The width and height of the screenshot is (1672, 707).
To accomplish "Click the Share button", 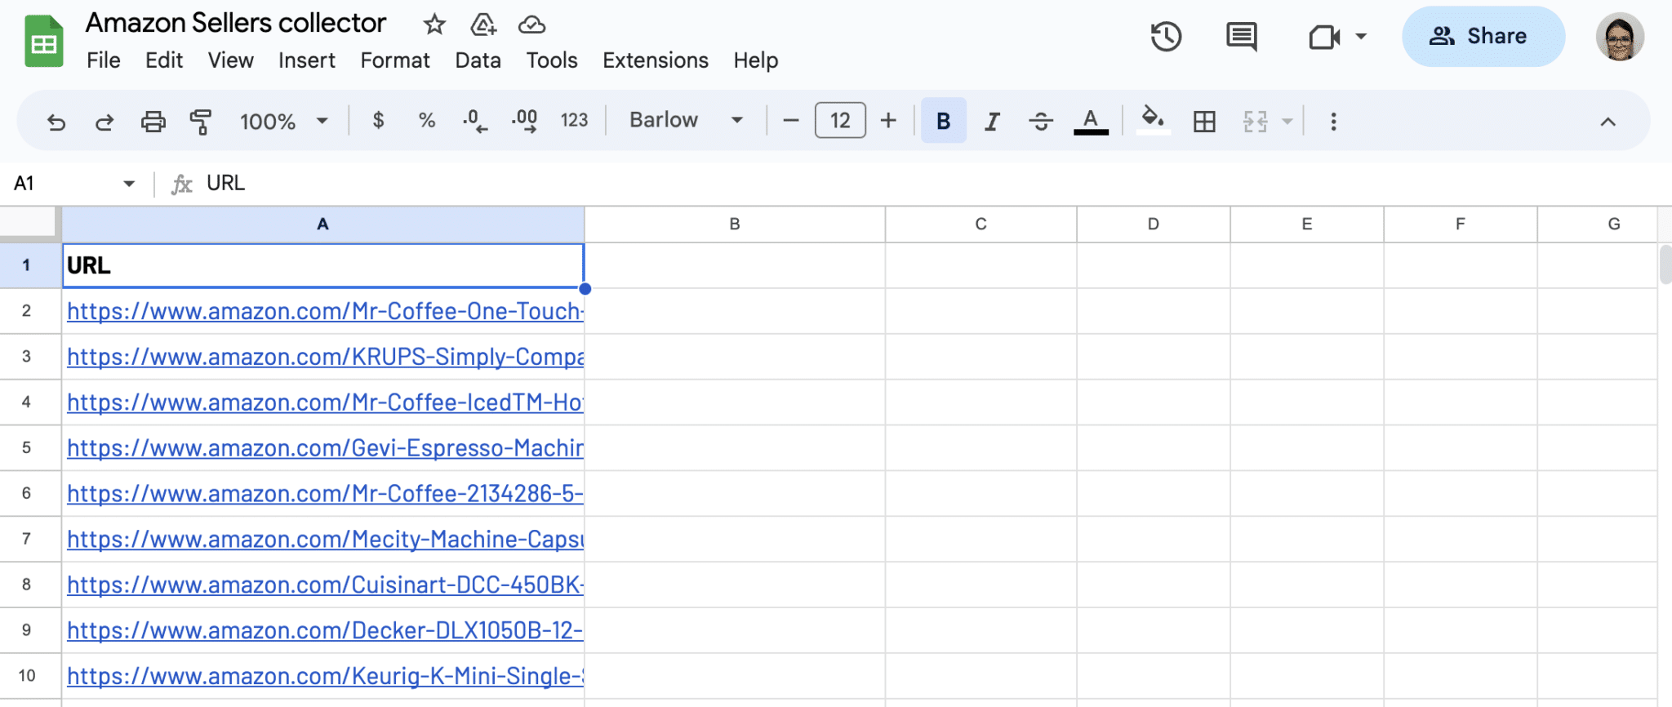I will (x=1483, y=37).
